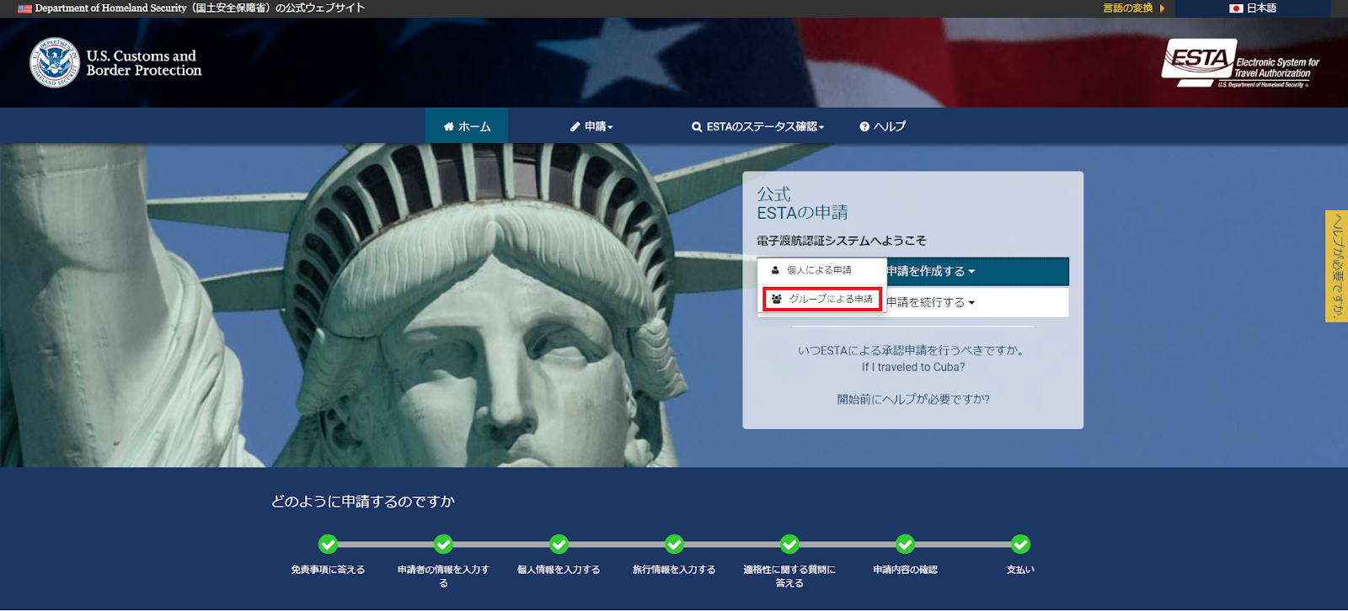1348x611 pixels.
Task: Open the 開始前にヘルプが必要ですか? link
Action: click(x=913, y=399)
